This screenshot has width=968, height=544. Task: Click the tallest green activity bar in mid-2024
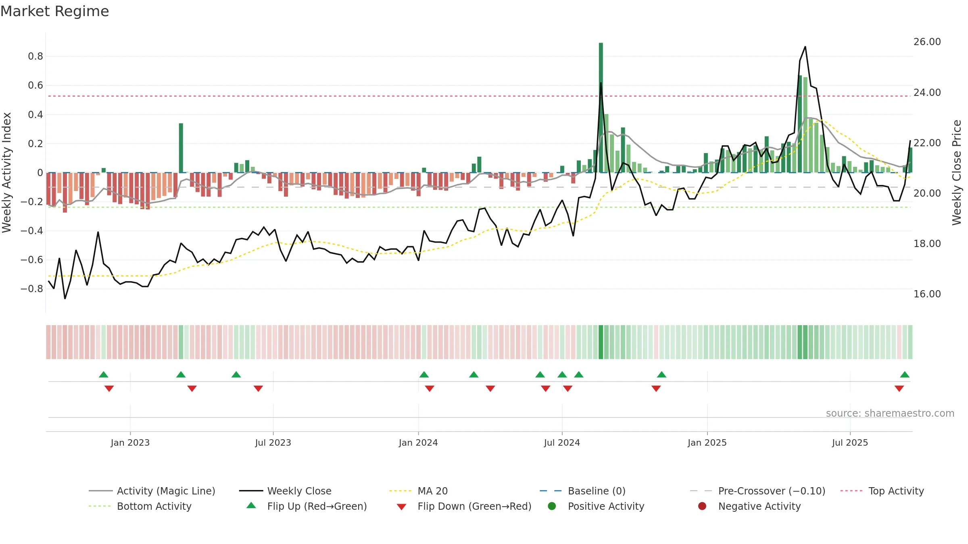(x=601, y=108)
